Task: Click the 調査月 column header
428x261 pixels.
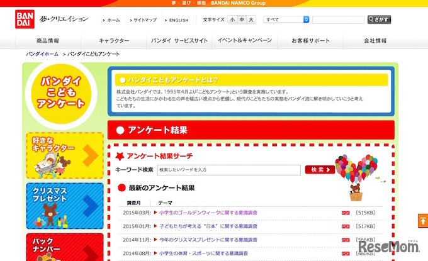Action: [x=133, y=203]
